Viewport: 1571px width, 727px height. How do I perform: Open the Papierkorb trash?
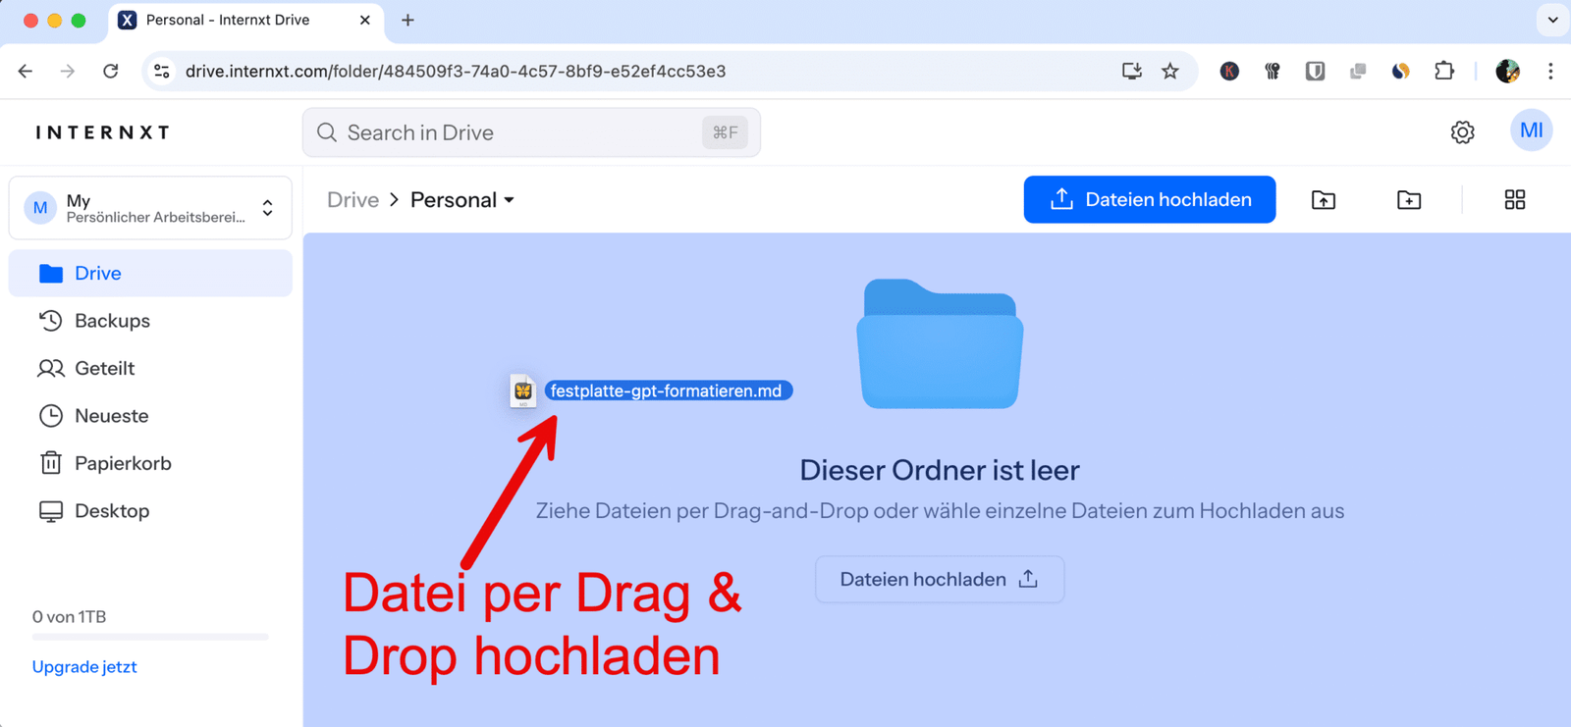pos(150,463)
